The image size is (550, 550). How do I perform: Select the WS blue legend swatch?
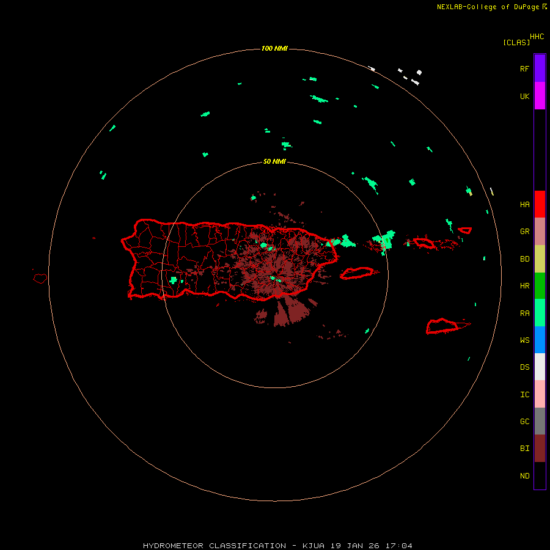540,340
